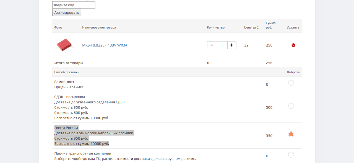354x163 pixels.
Task: Click the 500 cost of СДЭК delivery
Action: click(269, 107)
